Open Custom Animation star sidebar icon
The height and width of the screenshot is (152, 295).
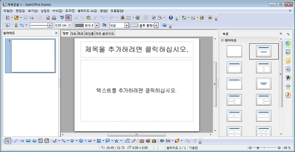pos(288,60)
